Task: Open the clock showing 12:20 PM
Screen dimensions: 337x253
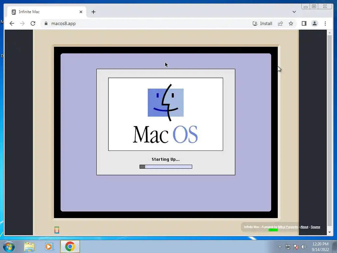Action: (x=320, y=247)
